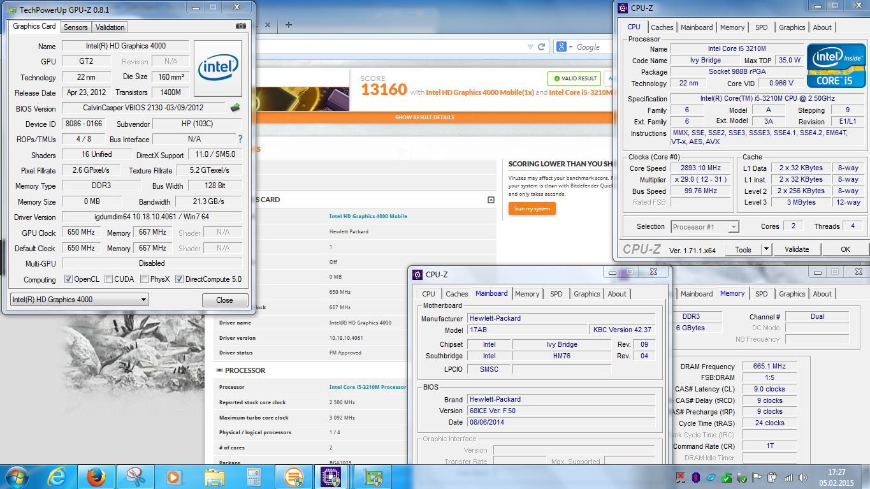Collapse the graphics card section on webpage

pyautogui.click(x=491, y=200)
